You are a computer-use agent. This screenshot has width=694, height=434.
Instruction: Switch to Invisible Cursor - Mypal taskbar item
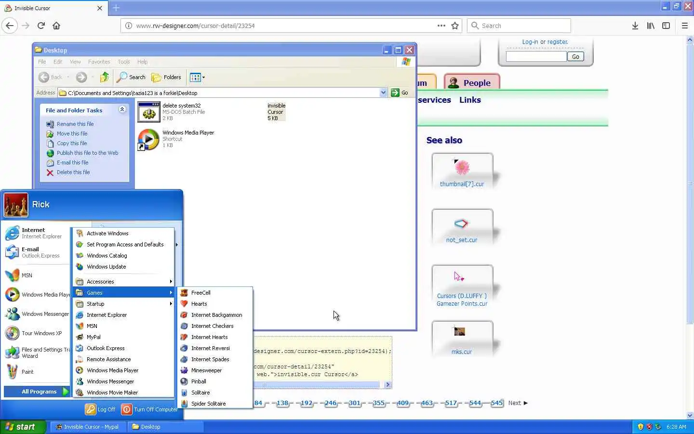pyautogui.click(x=88, y=427)
